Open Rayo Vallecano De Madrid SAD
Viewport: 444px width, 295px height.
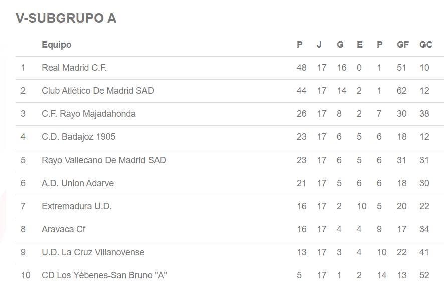tap(104, 160)
